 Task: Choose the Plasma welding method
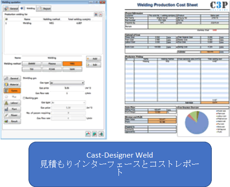pos(52,64)
